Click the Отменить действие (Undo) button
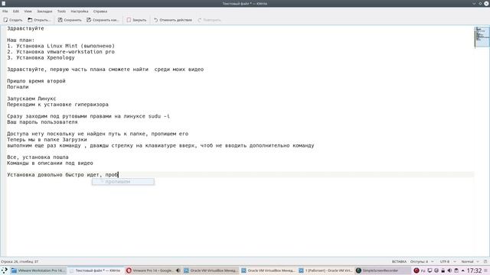Viewport: 490px width, 275px height. point(173,20)
